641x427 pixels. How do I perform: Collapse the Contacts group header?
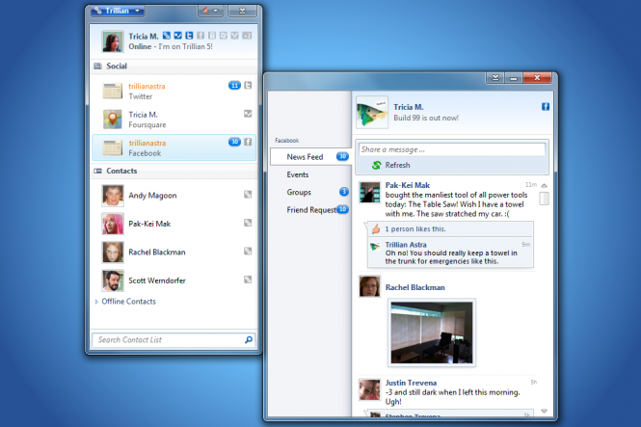pos(174,171)
